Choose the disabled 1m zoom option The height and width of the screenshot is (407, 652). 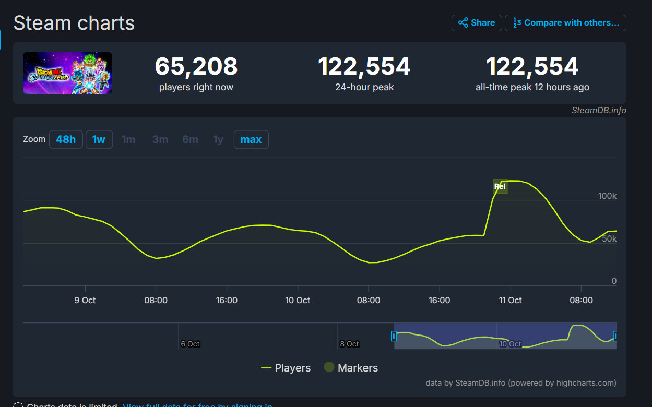coord(128,139)
